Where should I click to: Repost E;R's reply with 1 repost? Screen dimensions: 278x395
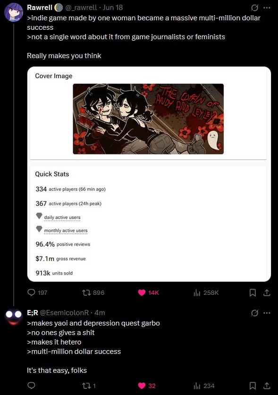(x=86, y=386)
